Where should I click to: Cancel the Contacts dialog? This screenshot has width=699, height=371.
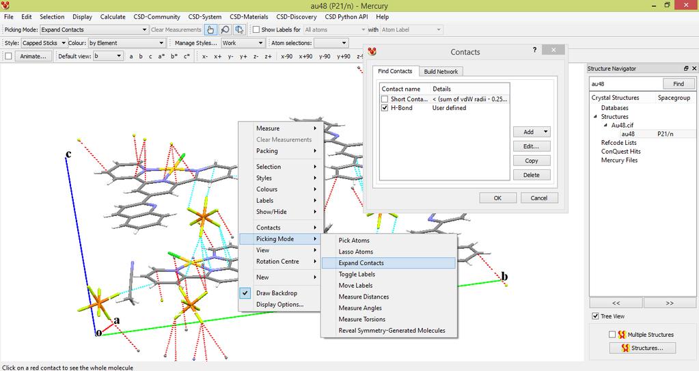point(539,198)
